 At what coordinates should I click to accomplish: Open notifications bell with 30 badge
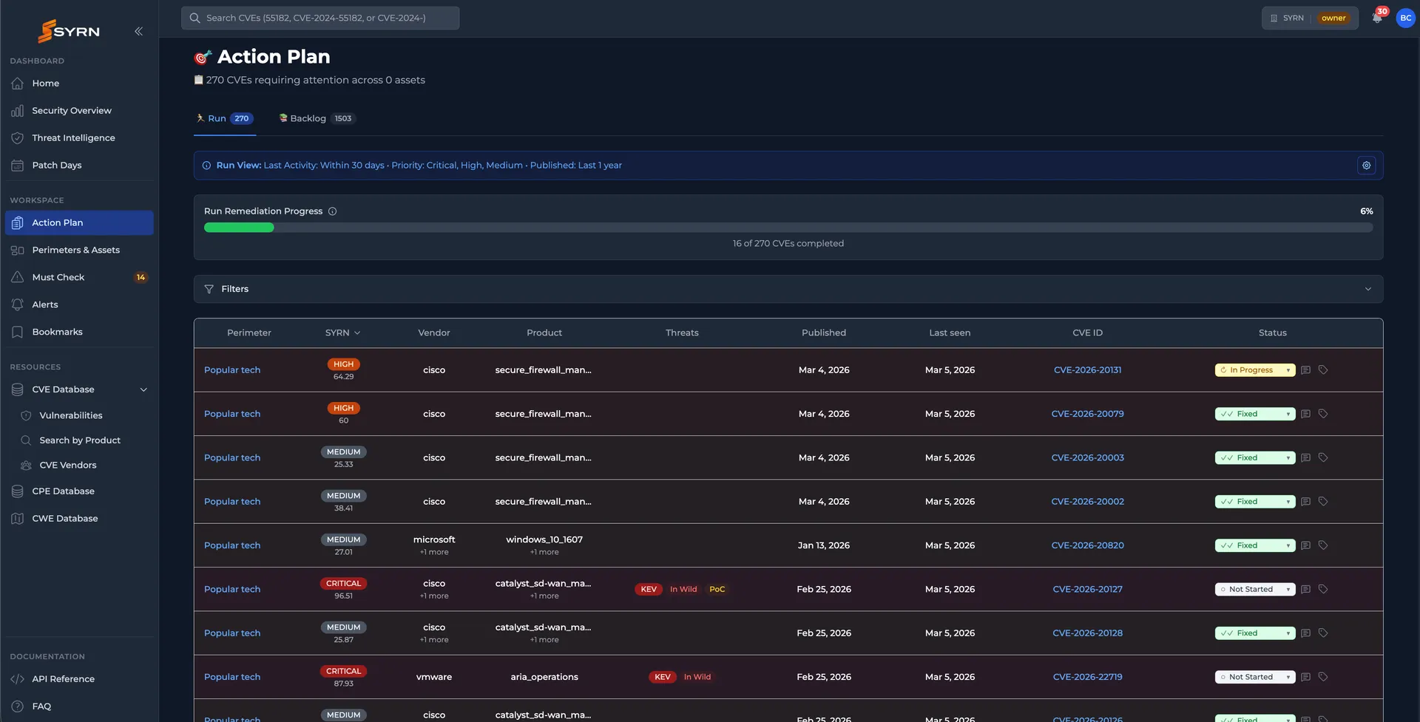[x=1377, y=18]
